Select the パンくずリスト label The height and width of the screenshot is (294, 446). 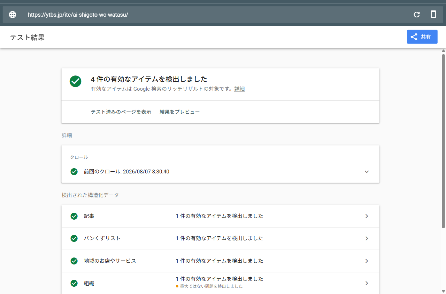102,238
